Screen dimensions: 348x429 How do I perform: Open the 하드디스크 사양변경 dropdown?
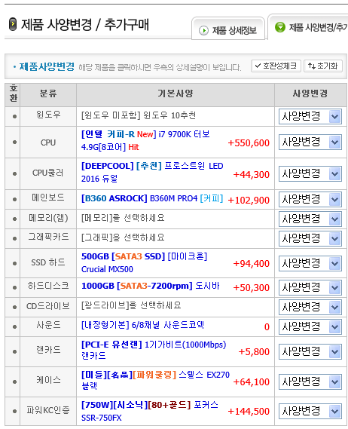[x=310, y=287]
